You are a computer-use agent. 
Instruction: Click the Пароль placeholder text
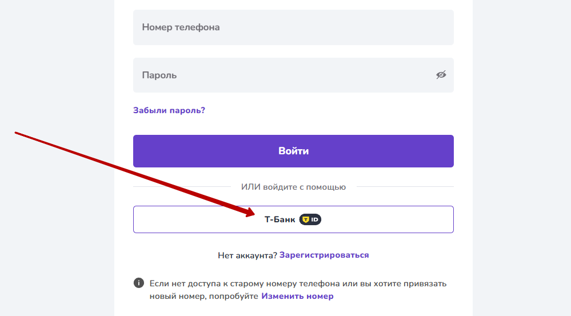point(159,75)
